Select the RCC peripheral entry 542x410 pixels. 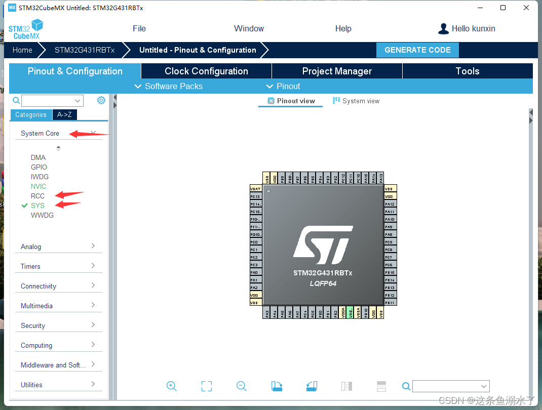pos(37,196)
